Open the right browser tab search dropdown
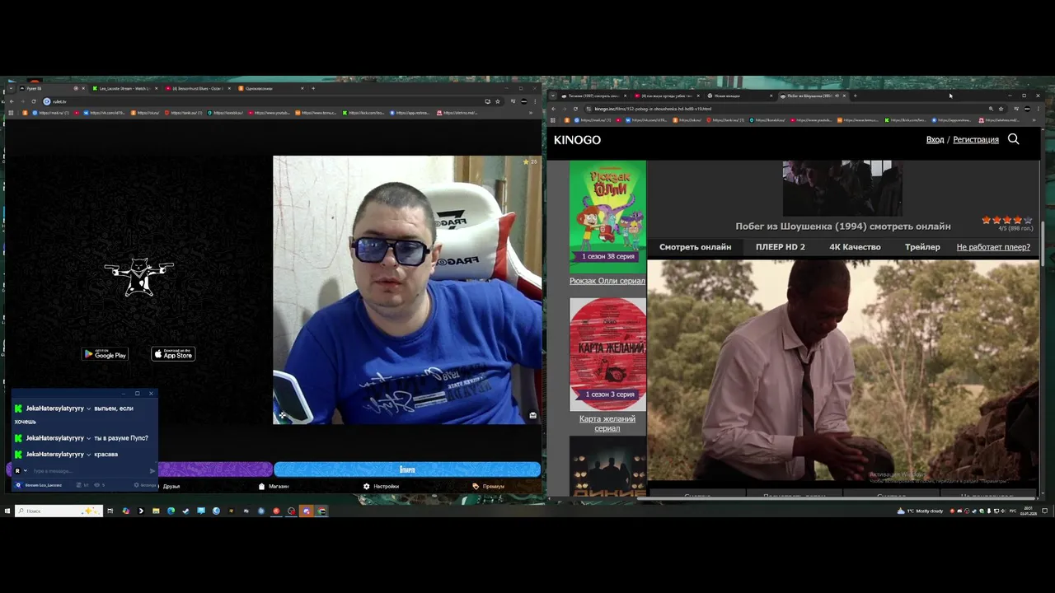 tap(551, 96)
